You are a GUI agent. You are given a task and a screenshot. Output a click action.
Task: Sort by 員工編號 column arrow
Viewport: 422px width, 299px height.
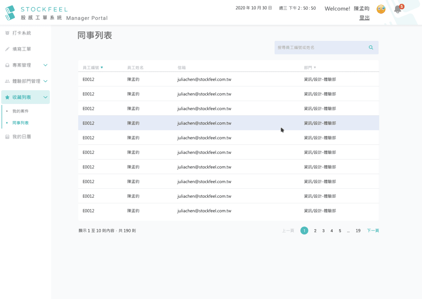[x=102, y=67]
